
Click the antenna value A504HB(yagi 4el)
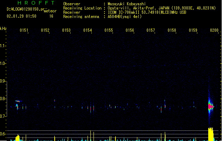(125, 17)
